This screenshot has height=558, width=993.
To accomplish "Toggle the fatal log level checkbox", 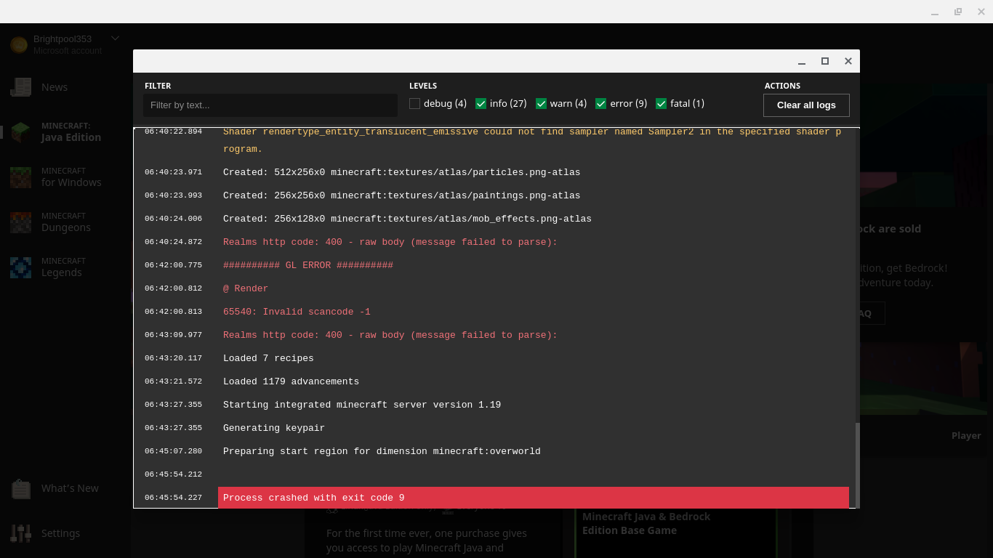I will click(662, 104).
